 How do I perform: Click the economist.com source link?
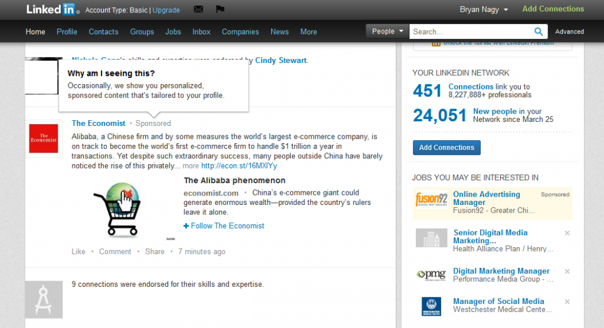coord(211,193)
